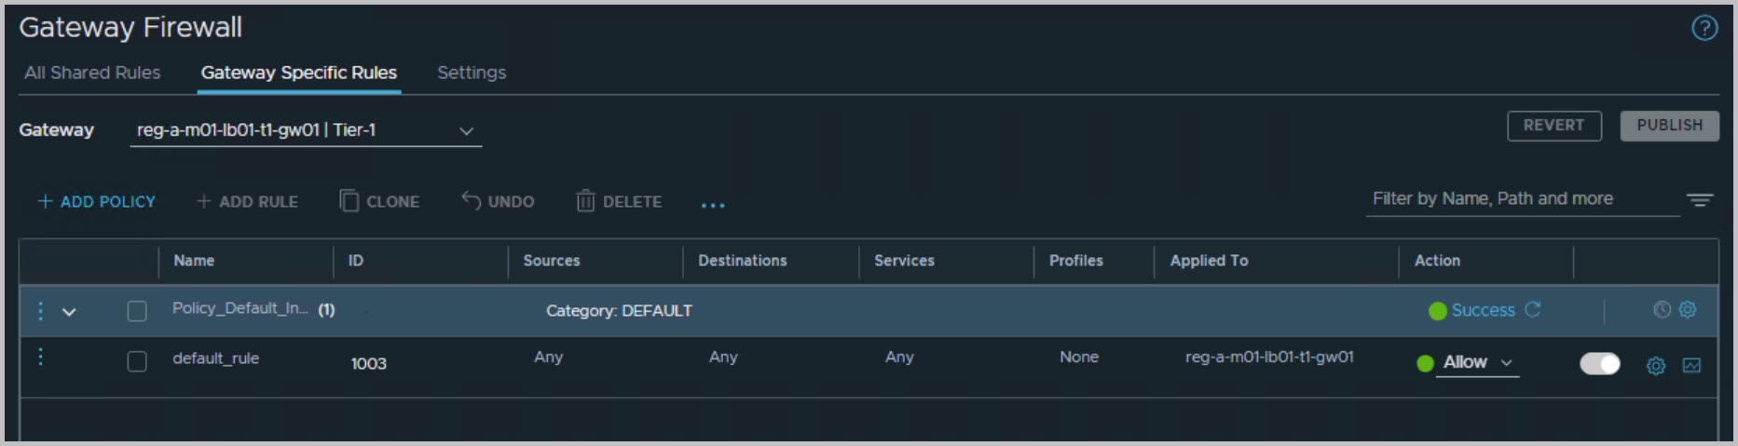Screen dimensions: 1738x446
Task: Open default_rule statistics graph icon
Action: pyautogui.click(x=1691, y=366)
